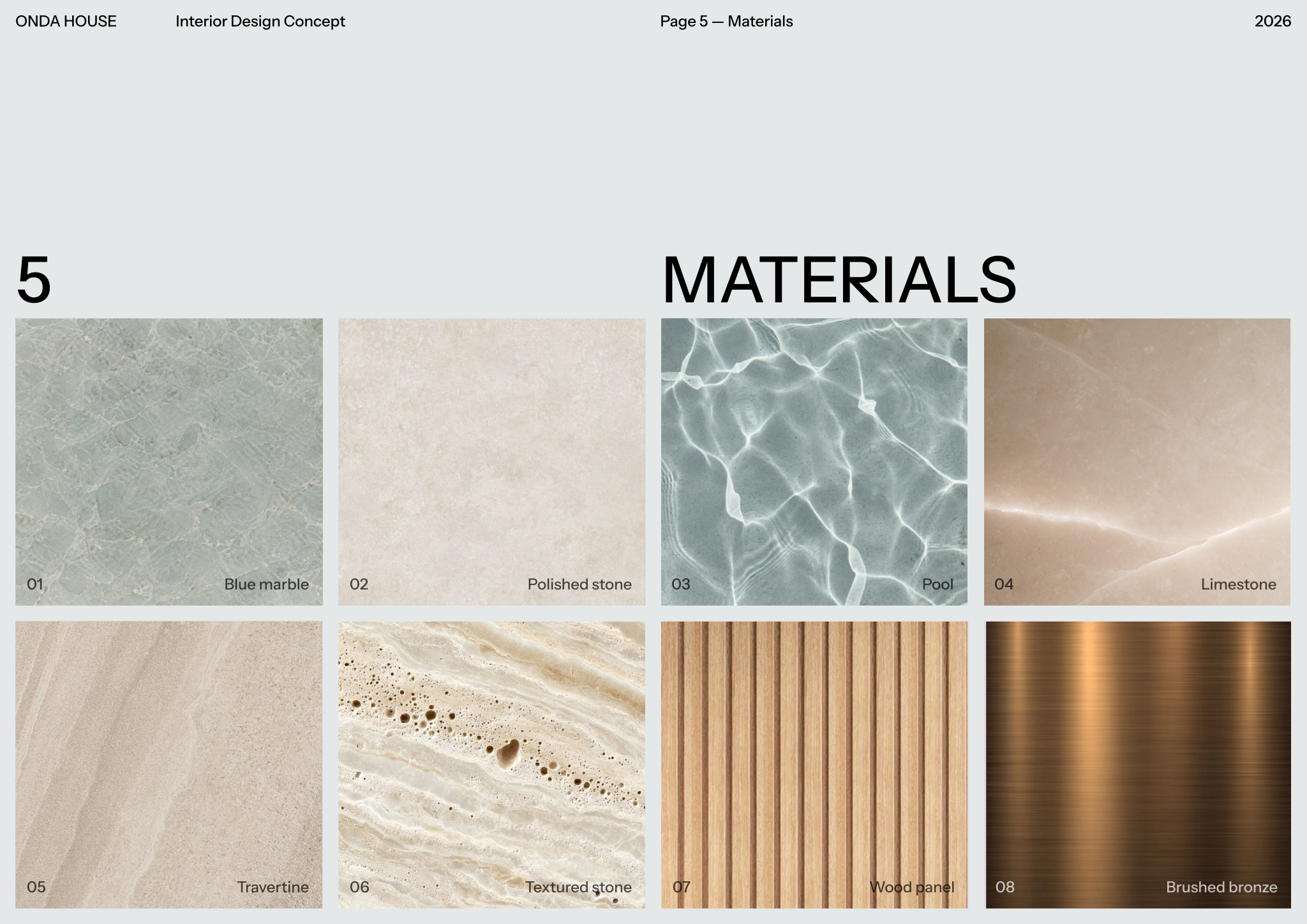This screenshot has height=924, width=1307.
Task: Click the Interior Design Concept header text
Action: tap(260, 22)
